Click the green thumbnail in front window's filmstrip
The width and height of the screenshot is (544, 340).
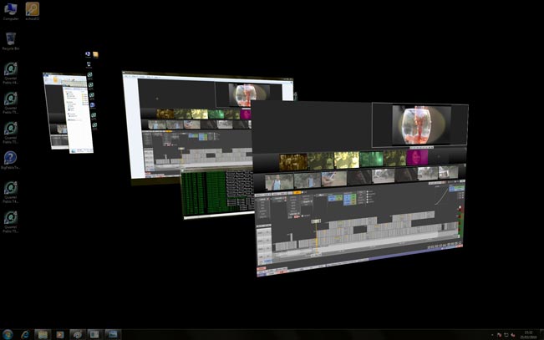click(x=370, y=159)
